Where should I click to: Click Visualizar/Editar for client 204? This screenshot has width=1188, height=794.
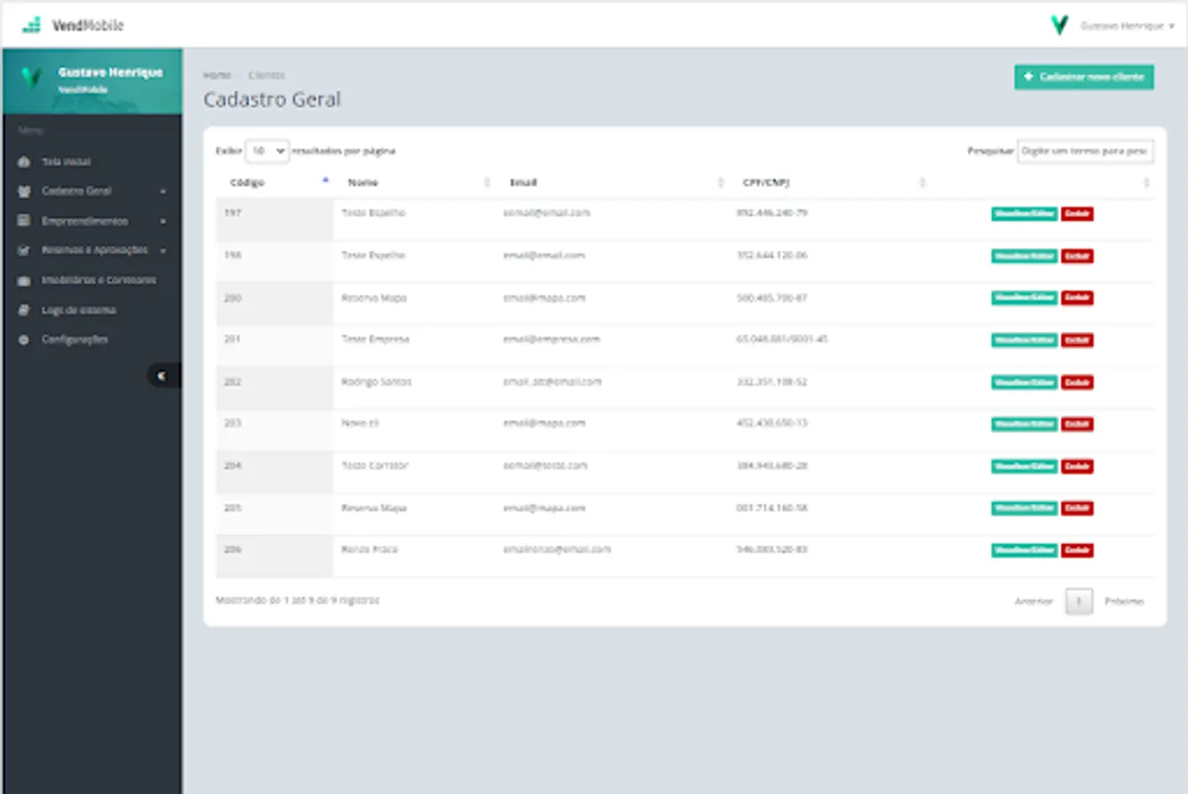1024,466
